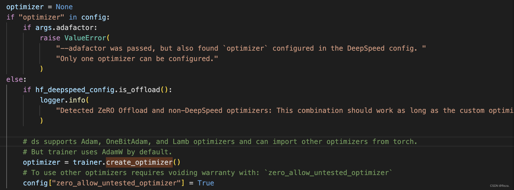
Task: Click the True value on last line
Action: (206, 183)
